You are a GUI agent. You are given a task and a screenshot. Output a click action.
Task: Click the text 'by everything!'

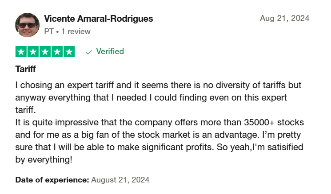pos(44,159)
